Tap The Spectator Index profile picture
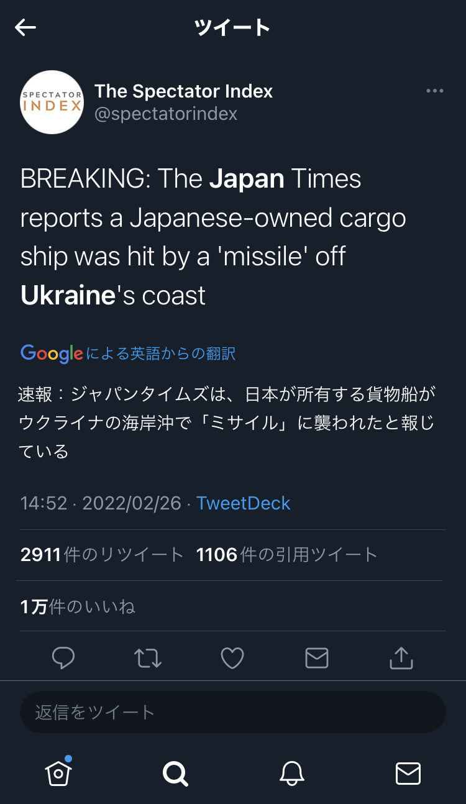 (x=52, y=102)
